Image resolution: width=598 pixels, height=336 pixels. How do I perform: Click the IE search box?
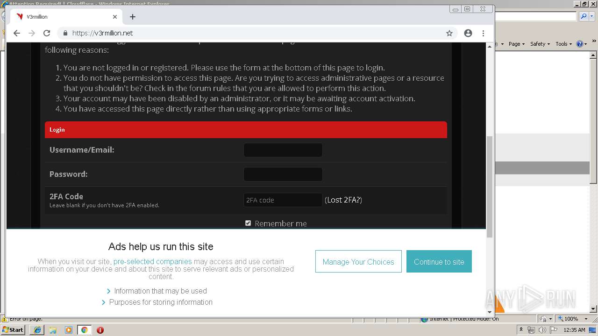pos(536,16)
